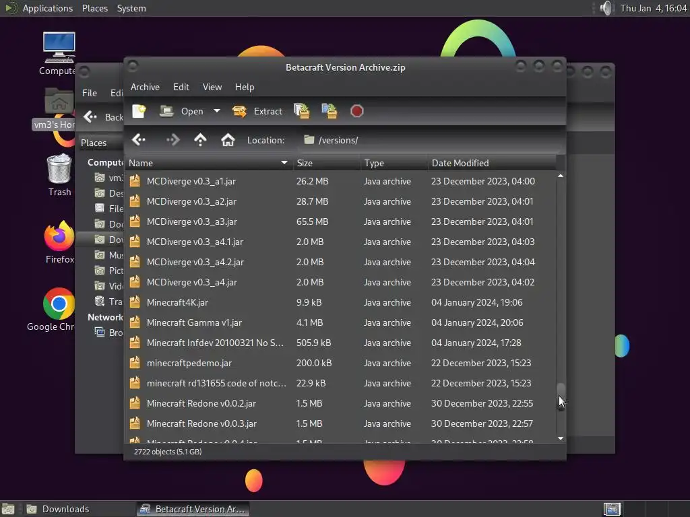
Task: Click the show desktop icon in taskbar
Action: pyautogui.click(x=8, y=509)
